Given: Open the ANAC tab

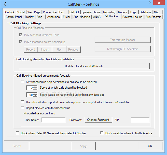Looking at the screenshot, I should pyautogui.click(x=97, y=17).
